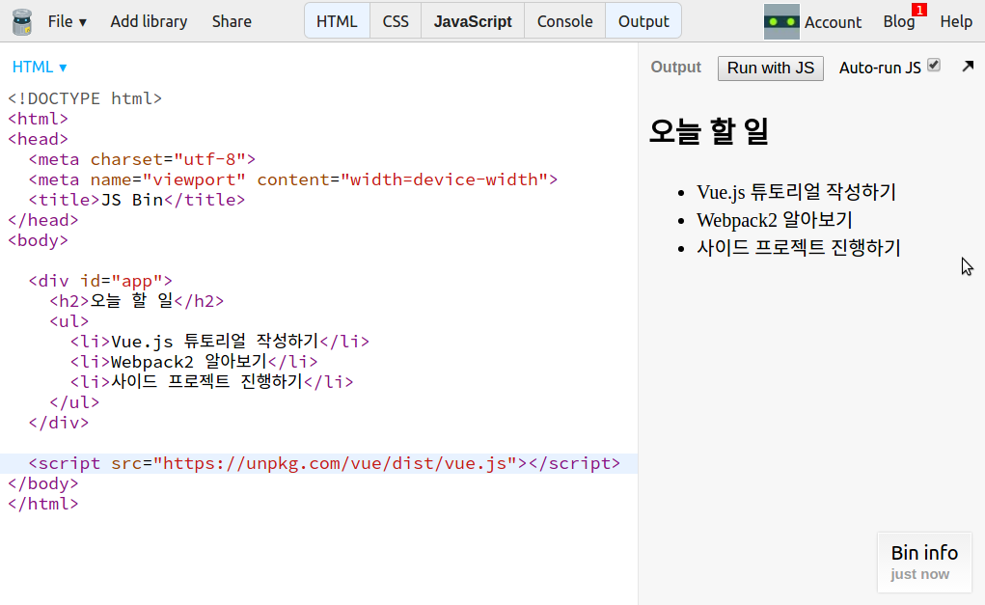Click the red Blog notification badge

click(x=918, y=10)
